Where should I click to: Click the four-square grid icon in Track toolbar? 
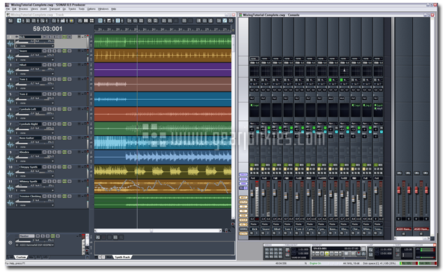92,21
